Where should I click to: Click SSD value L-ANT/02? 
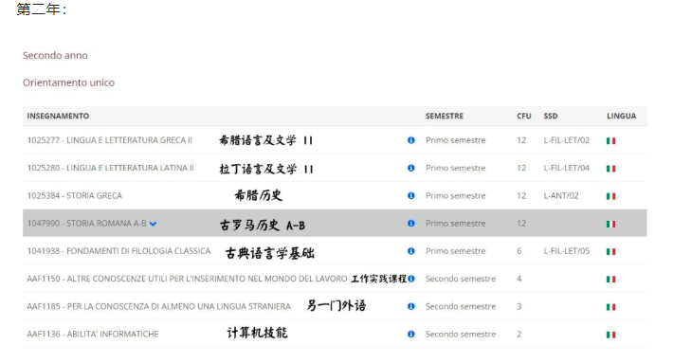pyautogui.click(x=561, y=195)
